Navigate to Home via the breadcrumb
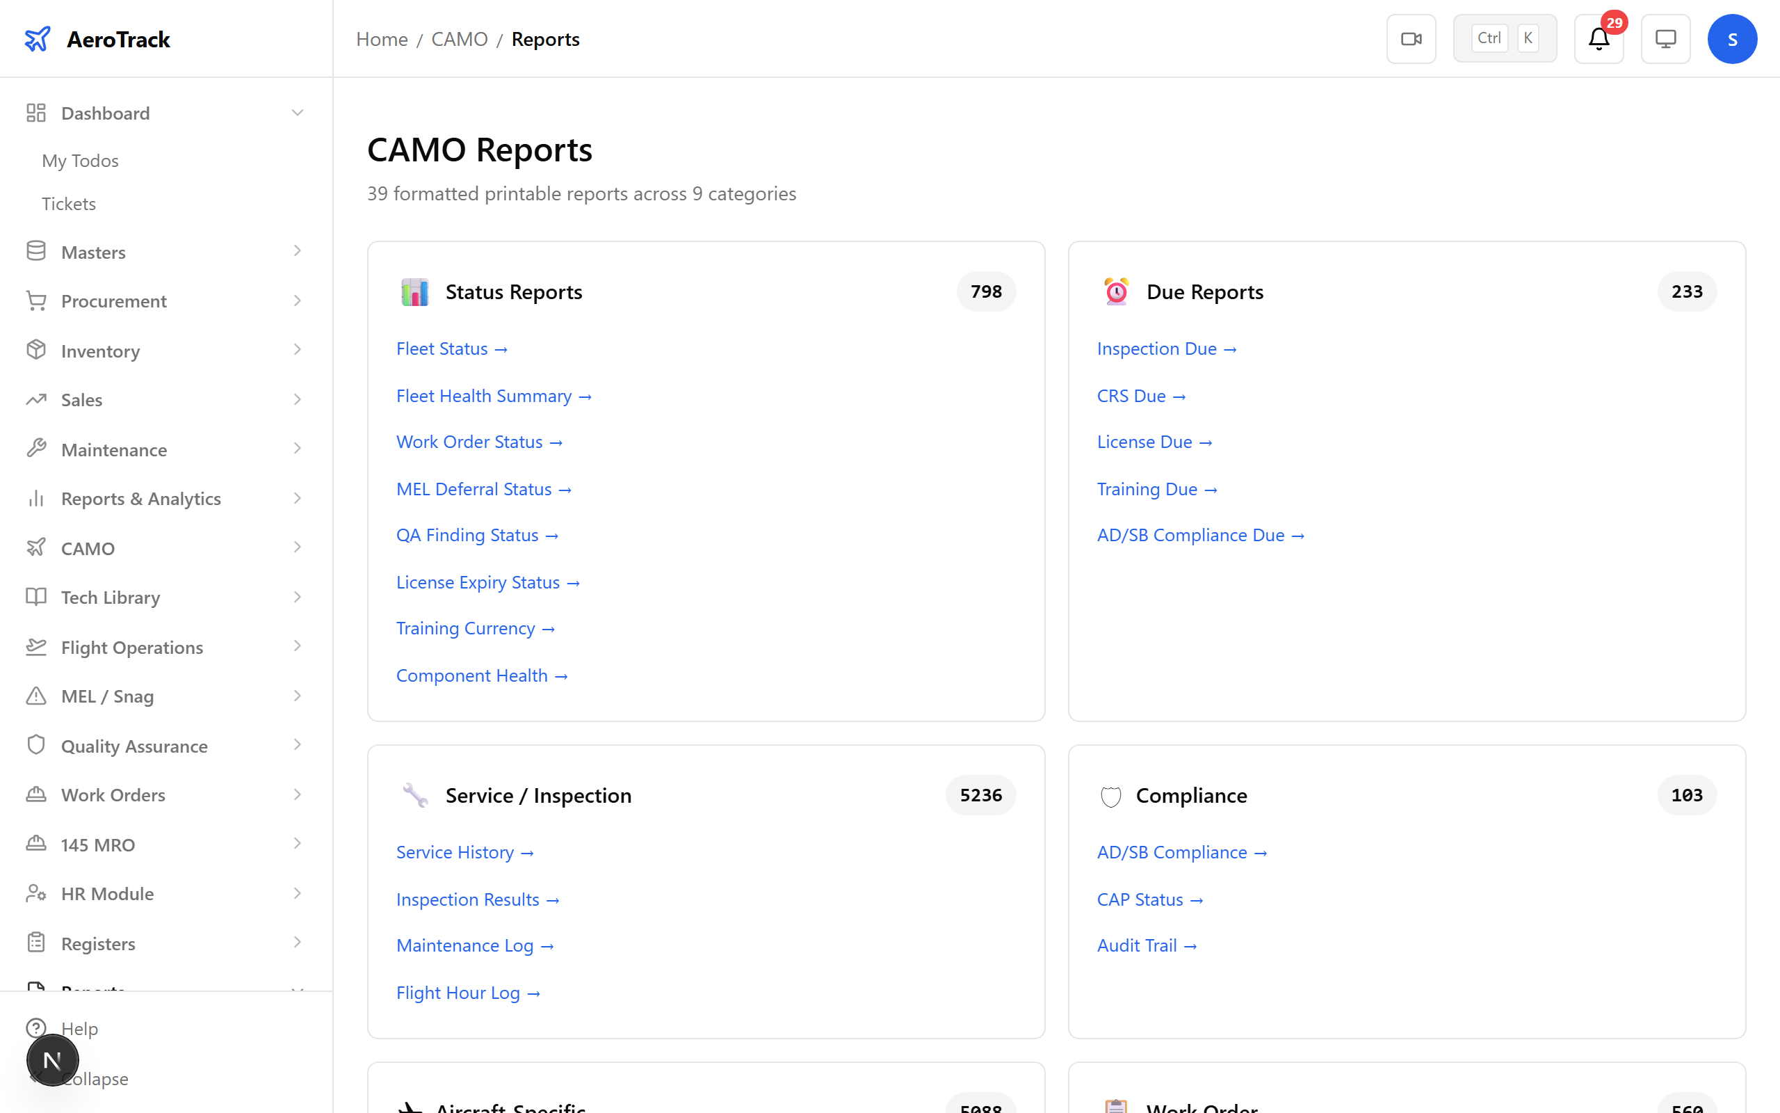1780x1113 pixels. [x=382, y=39]
